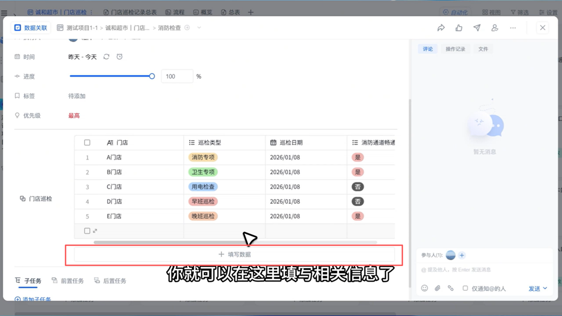Click 测试项目1-1 breadcrumb
The width and height of the screenshot is (562, 316).
(82, 28)
